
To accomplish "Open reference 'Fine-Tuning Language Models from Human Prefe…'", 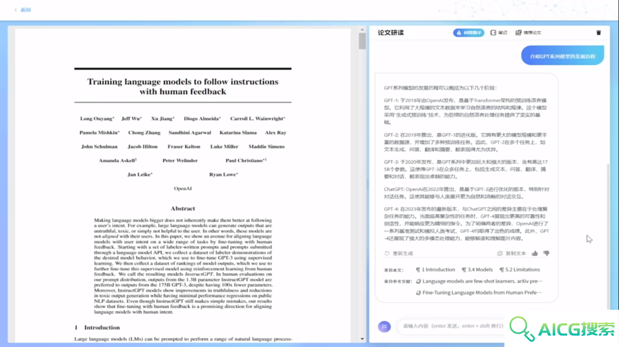I will pyautogui.click(x=479, y=293).
